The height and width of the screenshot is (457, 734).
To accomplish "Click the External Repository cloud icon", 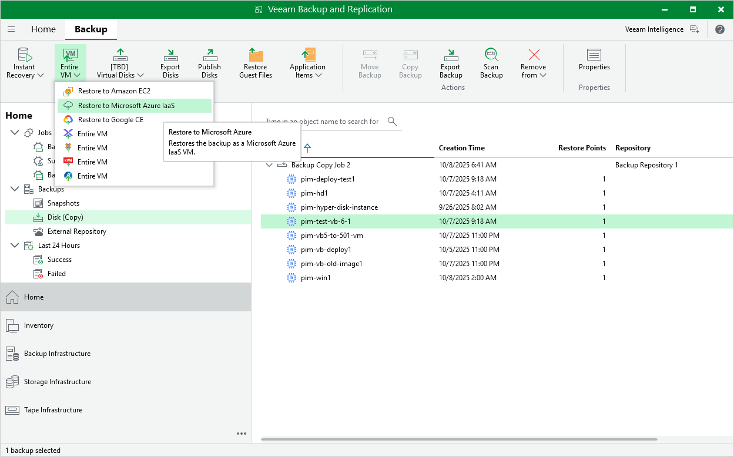I will click(x=38, y=231).
